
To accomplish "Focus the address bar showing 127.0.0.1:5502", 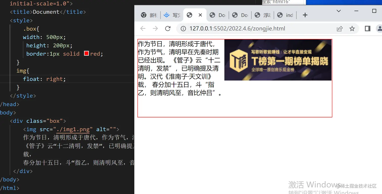I will pos(237,29).
